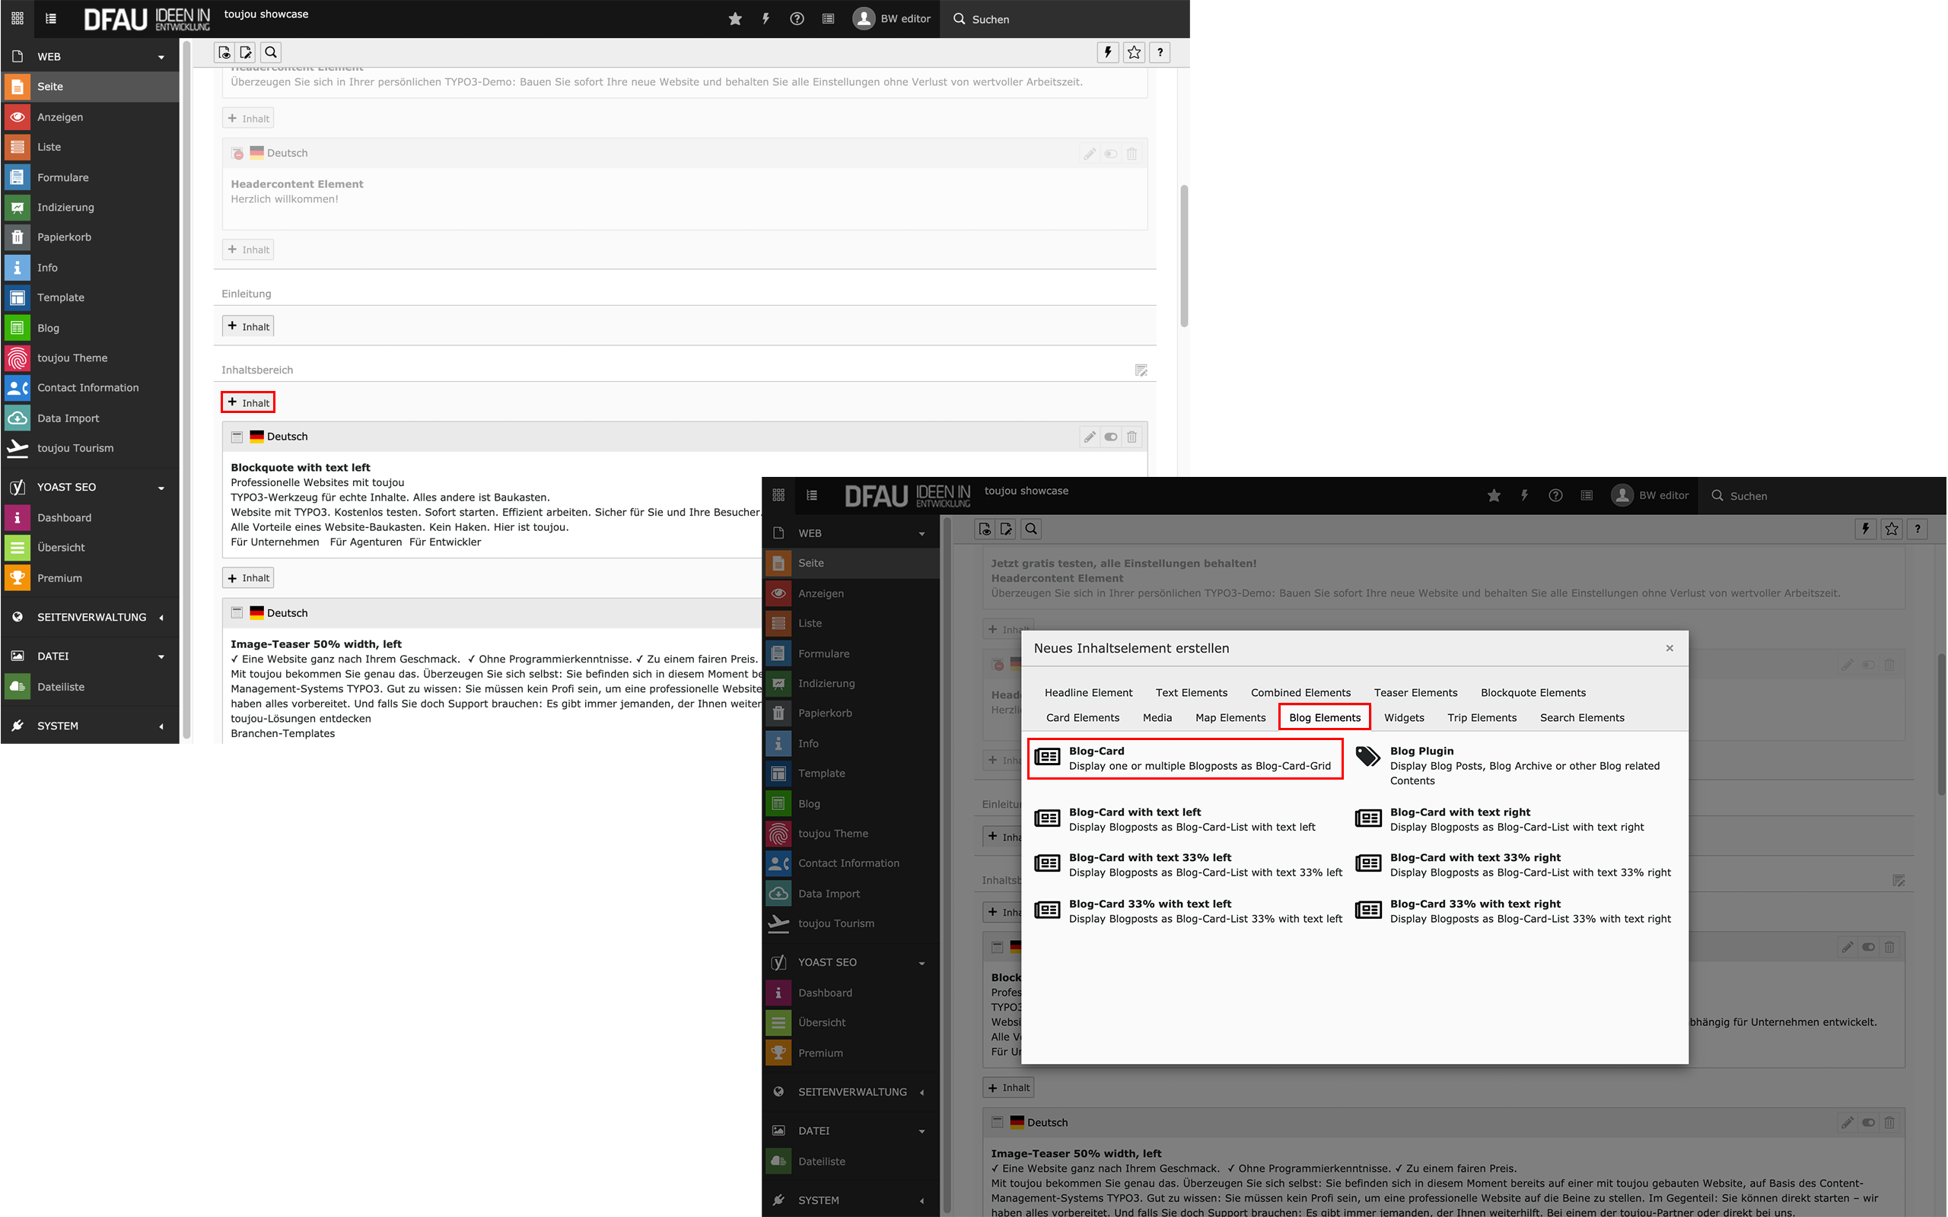This screenshot has width=1948, height=1217.
Task: Open Data Import module in first window
Action: tap(90, 418)
